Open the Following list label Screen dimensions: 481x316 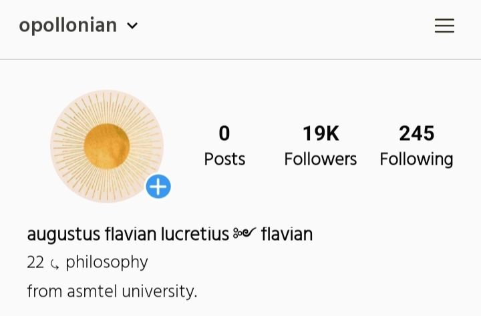coord(417,159)
